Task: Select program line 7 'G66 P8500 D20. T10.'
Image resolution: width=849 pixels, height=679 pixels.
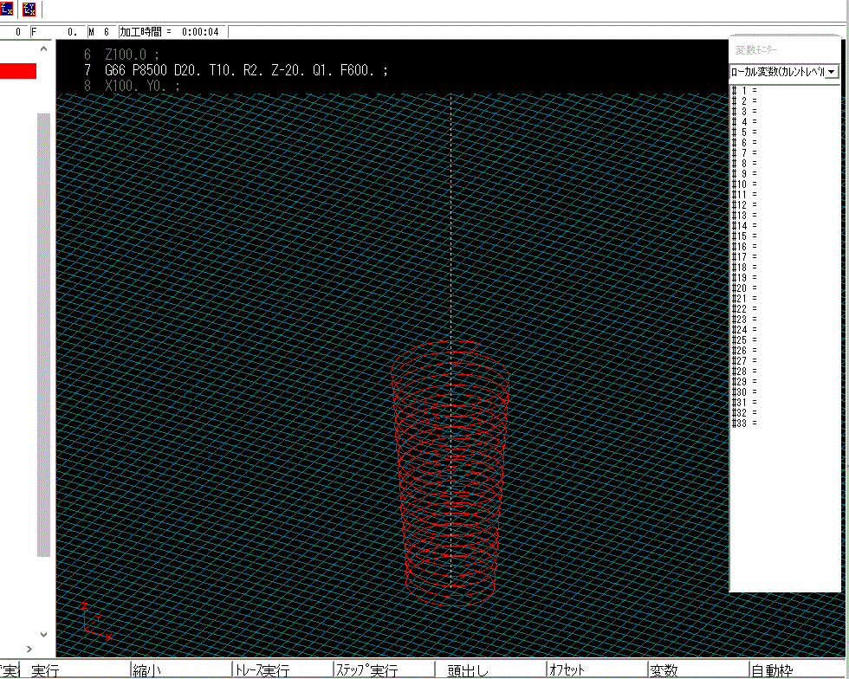Action: (236, 70)
